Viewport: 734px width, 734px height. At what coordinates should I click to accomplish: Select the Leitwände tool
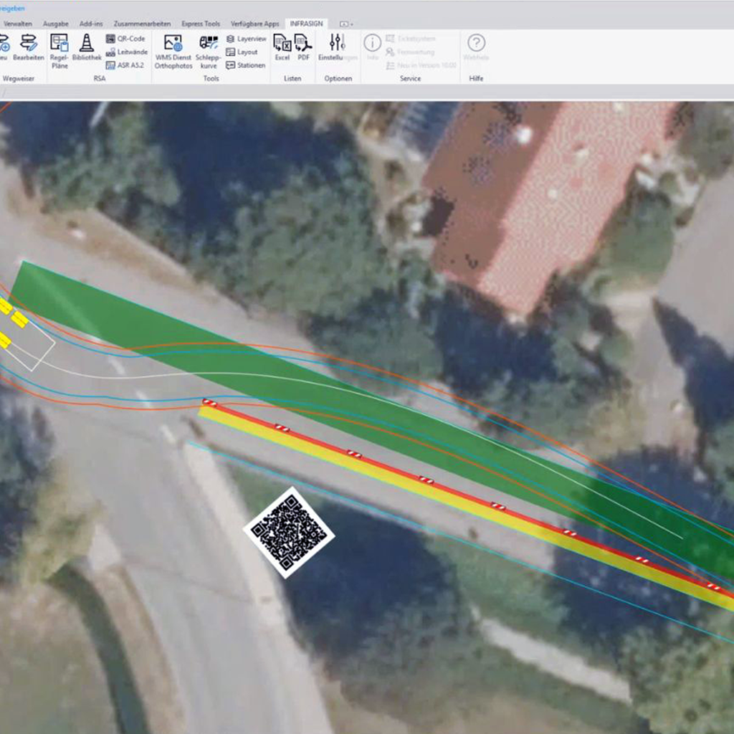click(x=126, y=52)
